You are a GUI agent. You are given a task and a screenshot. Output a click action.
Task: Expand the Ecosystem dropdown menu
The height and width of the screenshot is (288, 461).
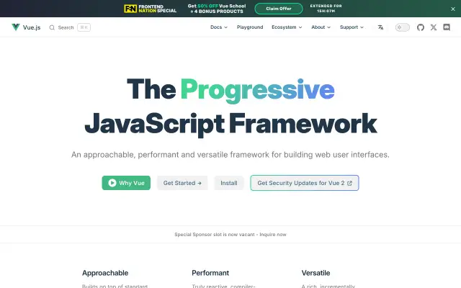click(287, 27)
